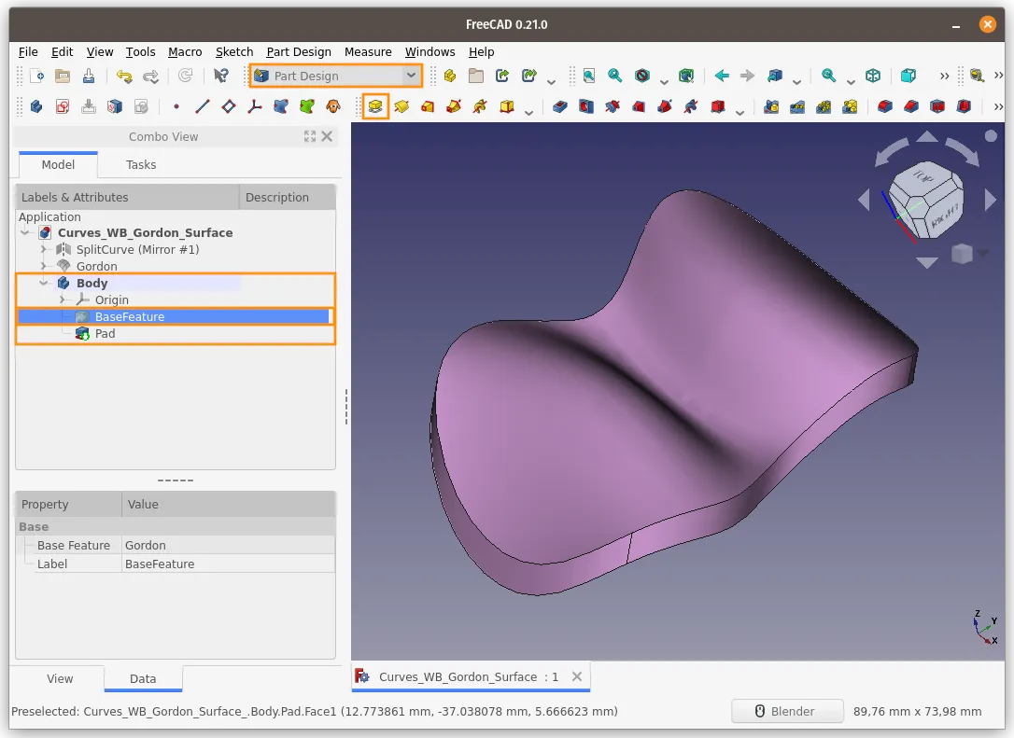Open the Part Design workbench dropdown

coord(335,76)
